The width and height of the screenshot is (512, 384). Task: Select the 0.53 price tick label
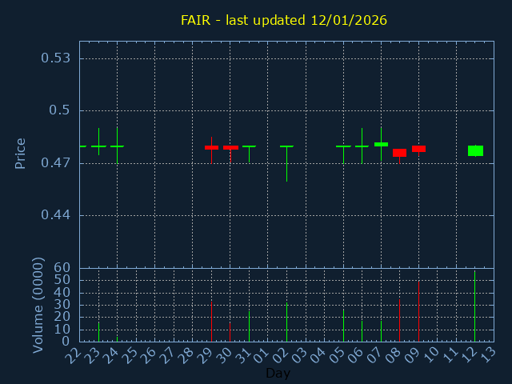55,58
